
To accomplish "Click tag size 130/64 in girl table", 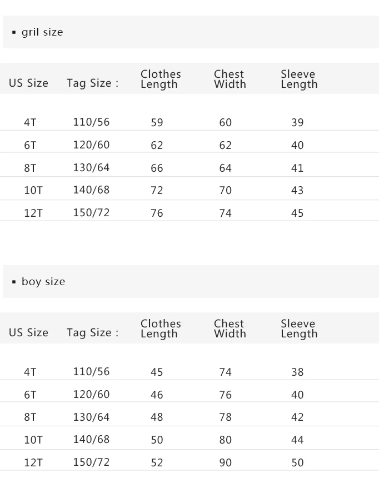I will [91, 167].
